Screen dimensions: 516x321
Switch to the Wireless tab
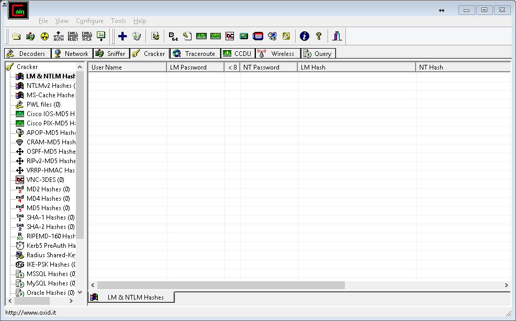[278, 54]
